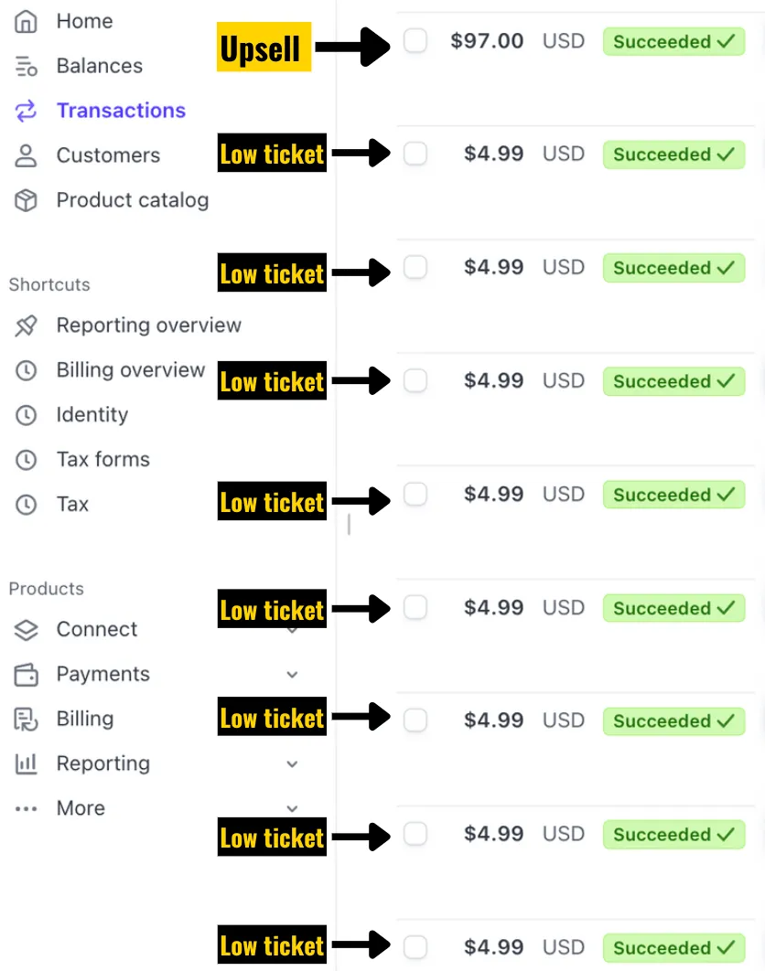This screenshot has width=765, height=971.
Task: Open the Identity shortcut link
Action: tap(92, 415)
